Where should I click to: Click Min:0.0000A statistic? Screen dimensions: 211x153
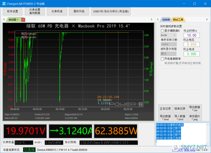[131, 118]
